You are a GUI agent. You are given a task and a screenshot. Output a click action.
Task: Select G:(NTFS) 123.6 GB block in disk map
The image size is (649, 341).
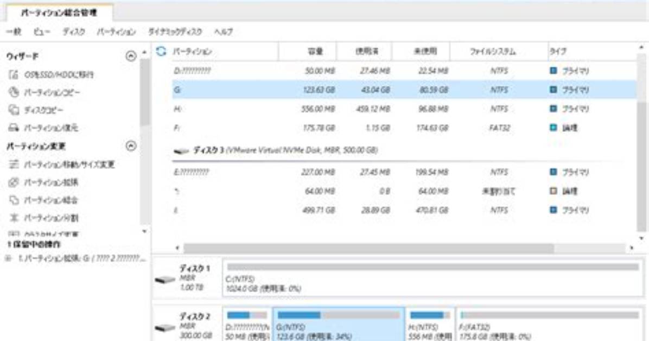point(339,325)
